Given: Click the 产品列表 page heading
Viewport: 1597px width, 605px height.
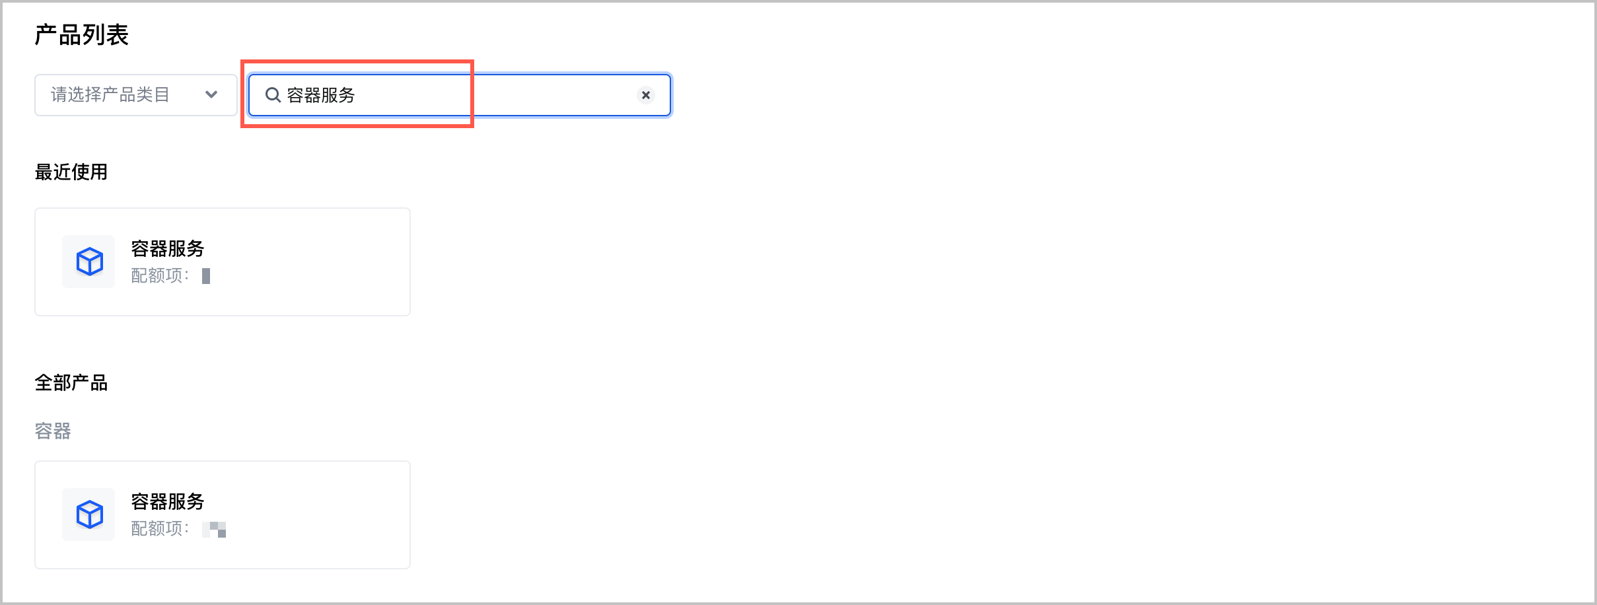Looking at the screenshot, I should point(81,35).
